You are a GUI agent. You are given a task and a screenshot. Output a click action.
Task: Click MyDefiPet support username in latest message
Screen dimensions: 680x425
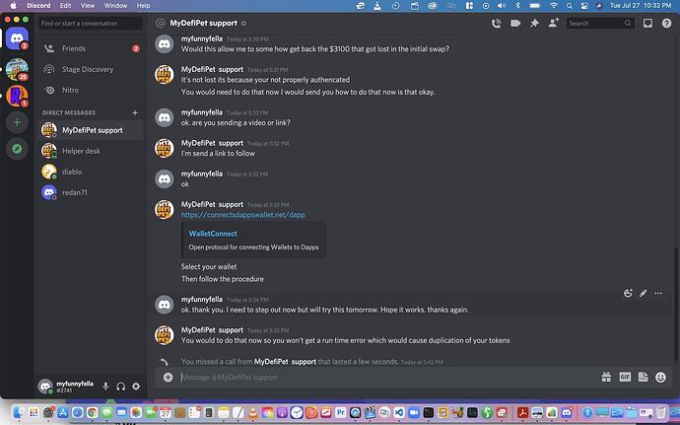pos(212,330)
